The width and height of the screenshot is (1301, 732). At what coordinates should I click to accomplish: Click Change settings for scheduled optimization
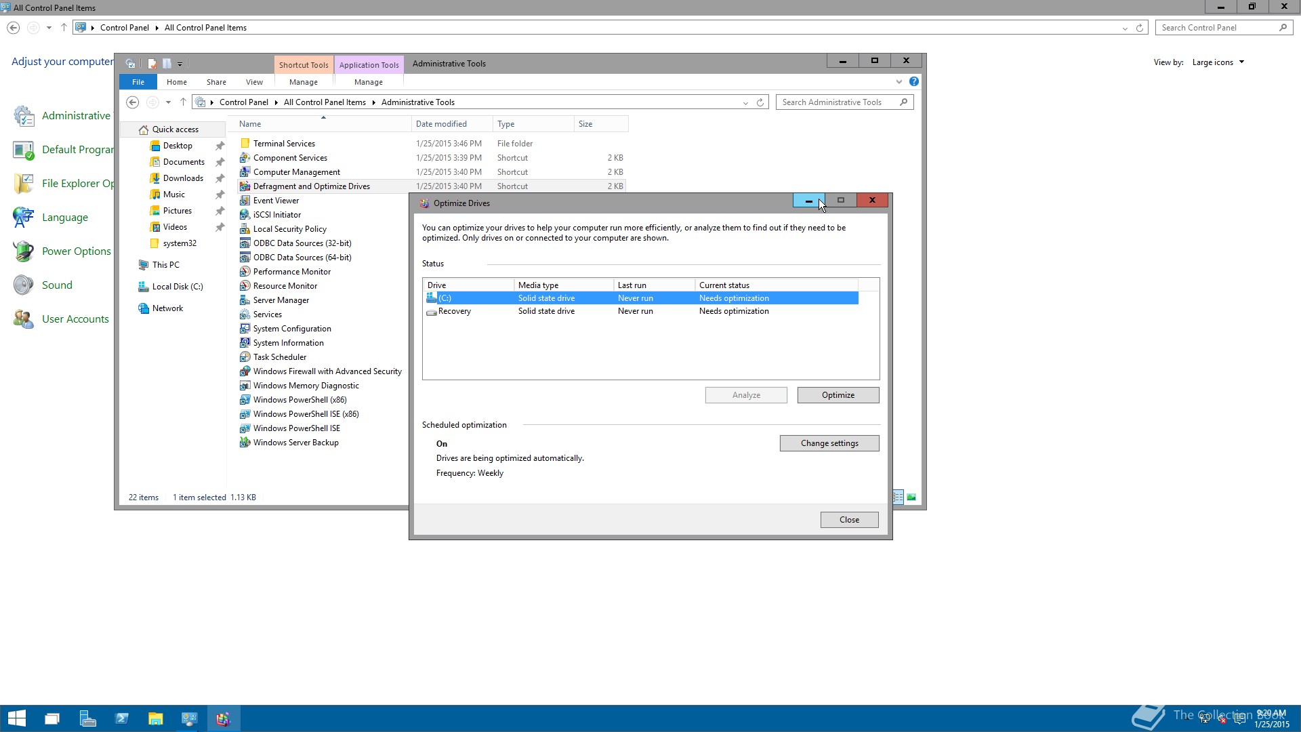click(829, 443)
